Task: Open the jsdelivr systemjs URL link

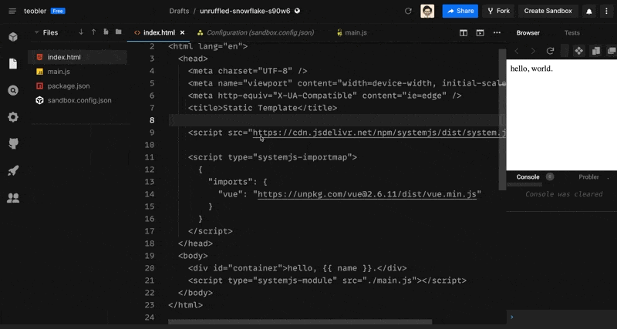Action: pos(379,133)
